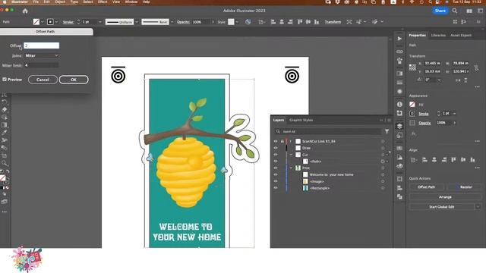Select the Zoom tool

(x=5, y=163)
